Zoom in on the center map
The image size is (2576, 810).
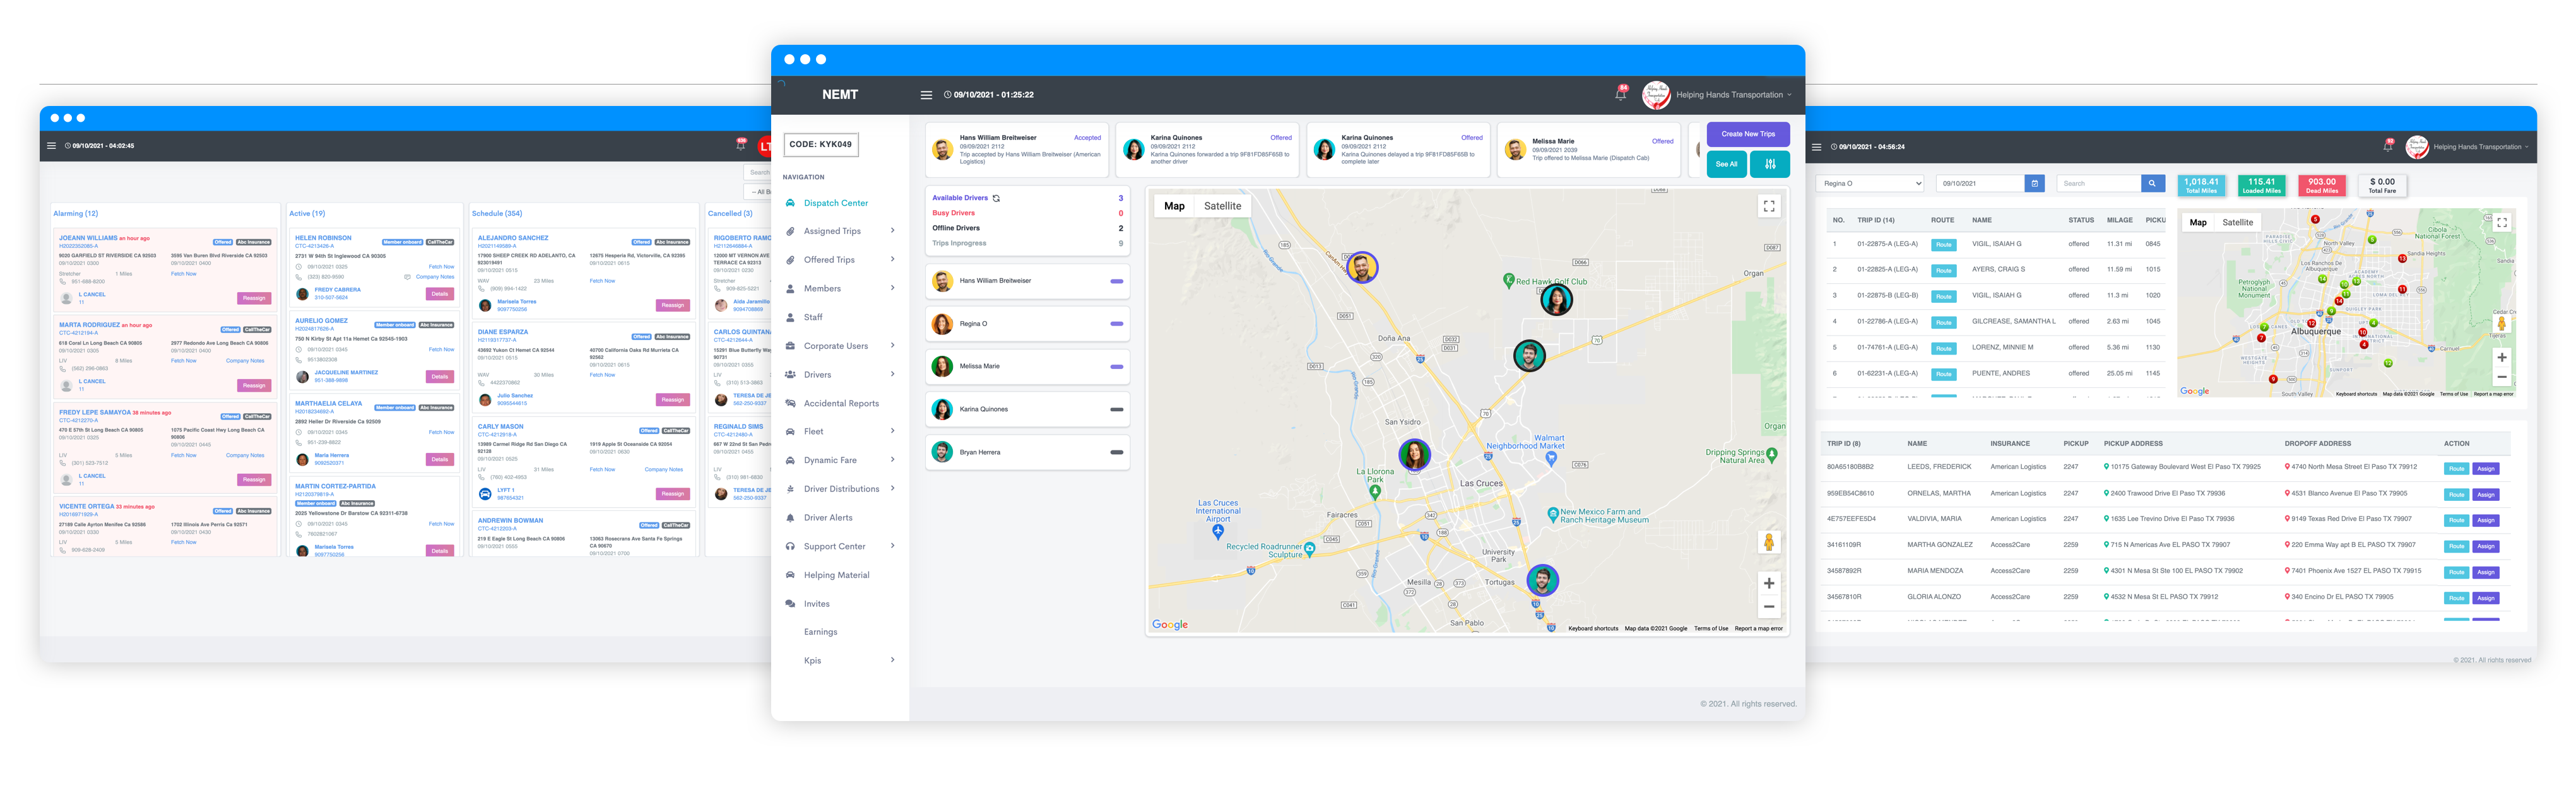coord(1769,583)
